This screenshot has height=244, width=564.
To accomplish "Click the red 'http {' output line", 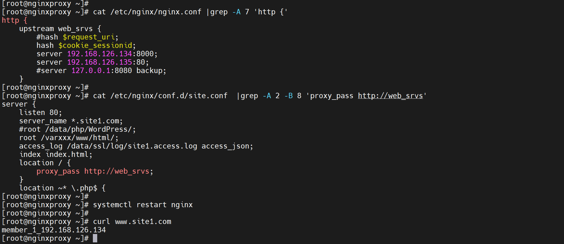I will [15, 20].
